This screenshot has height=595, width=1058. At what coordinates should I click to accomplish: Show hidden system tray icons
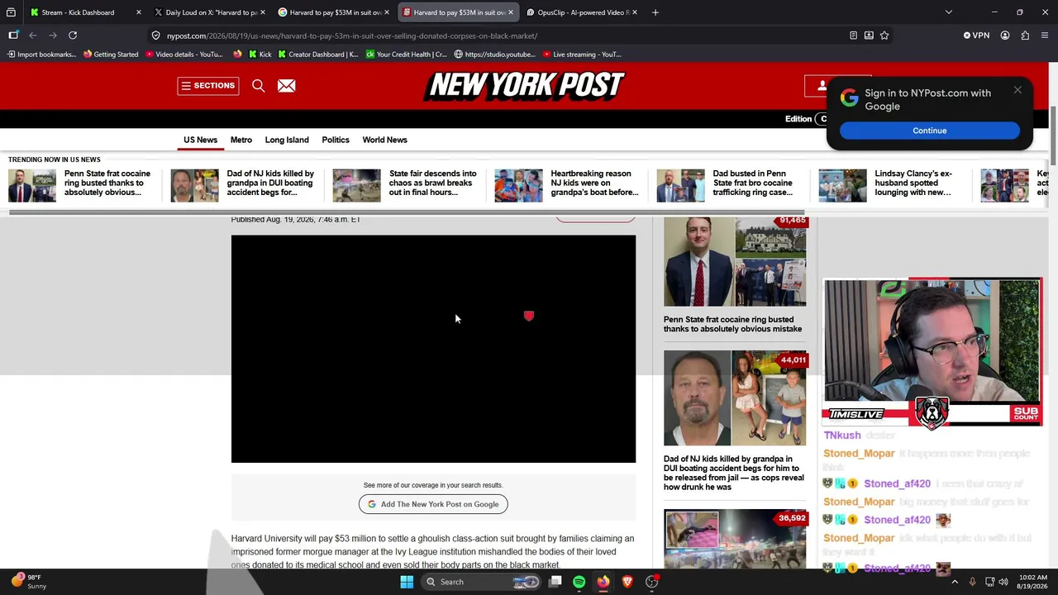pos(955,582)
